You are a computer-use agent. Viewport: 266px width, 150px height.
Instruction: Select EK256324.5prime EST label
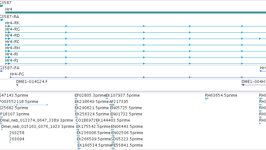click(x=92, y=114)
